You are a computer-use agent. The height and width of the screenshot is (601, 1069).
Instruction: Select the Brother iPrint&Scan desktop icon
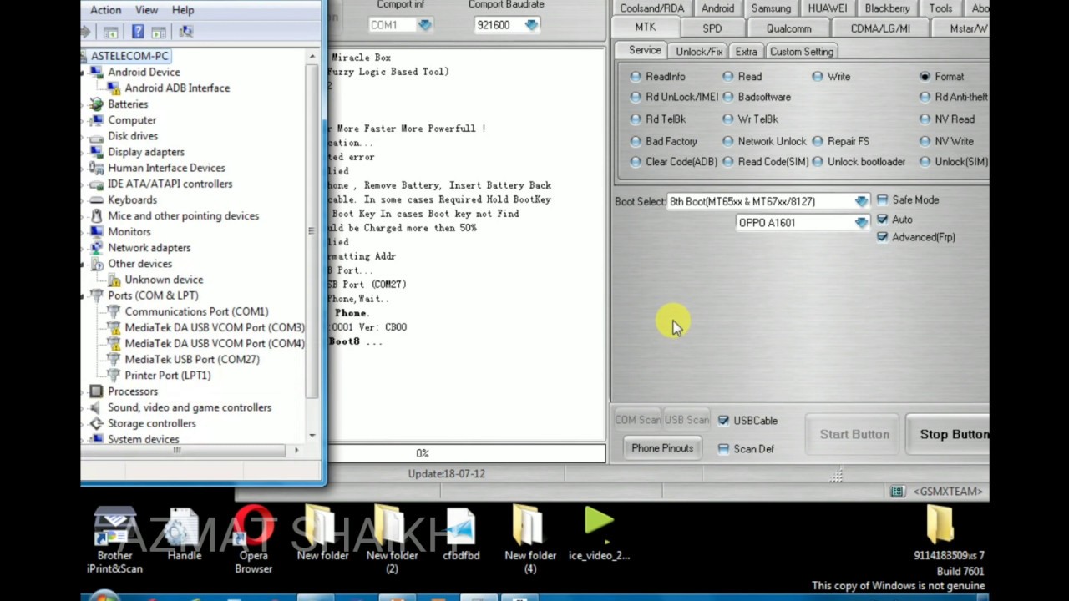(114, 540)
